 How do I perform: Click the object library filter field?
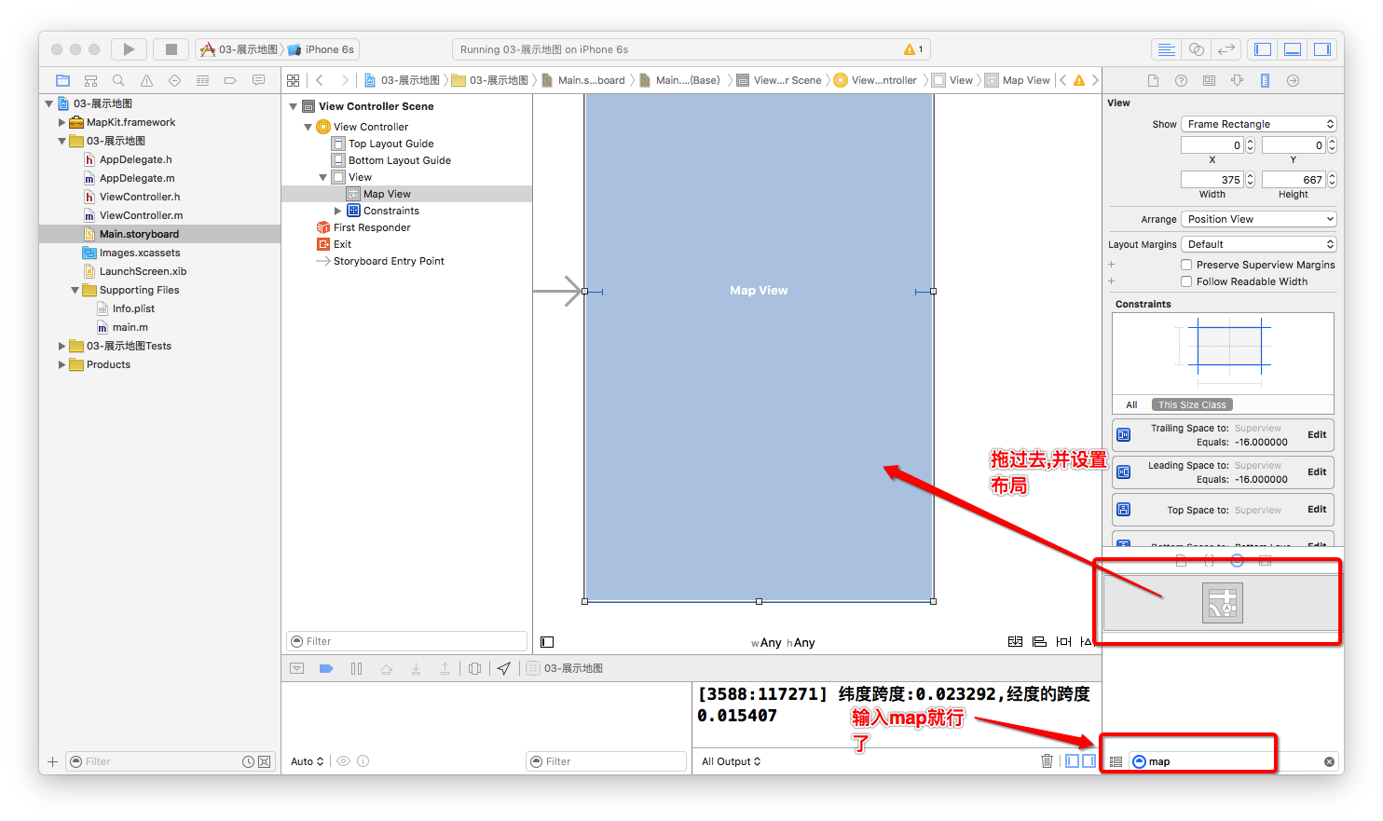(1234, 761)
